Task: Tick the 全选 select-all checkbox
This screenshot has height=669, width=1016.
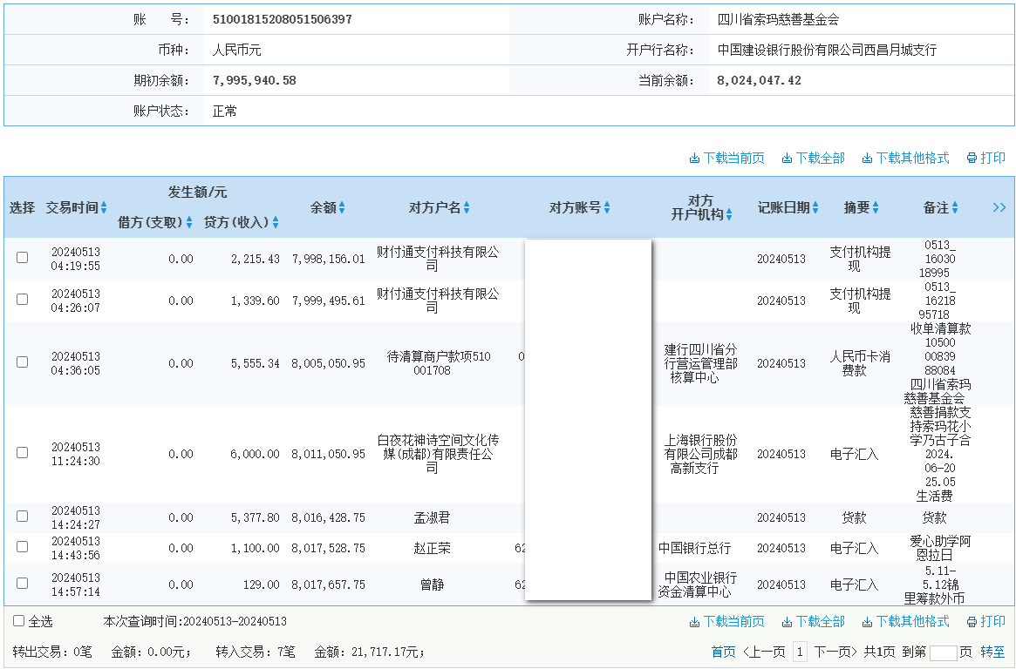Action: click(x=19, y=621)
